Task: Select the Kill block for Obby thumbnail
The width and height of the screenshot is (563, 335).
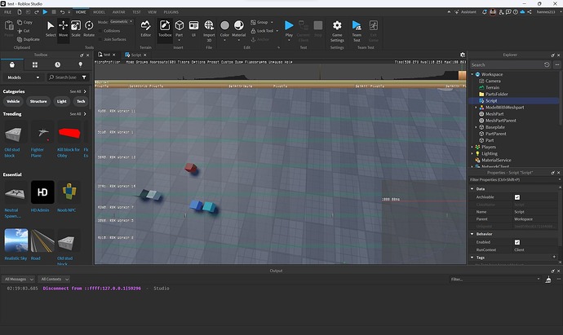Action: coord(69,133)
